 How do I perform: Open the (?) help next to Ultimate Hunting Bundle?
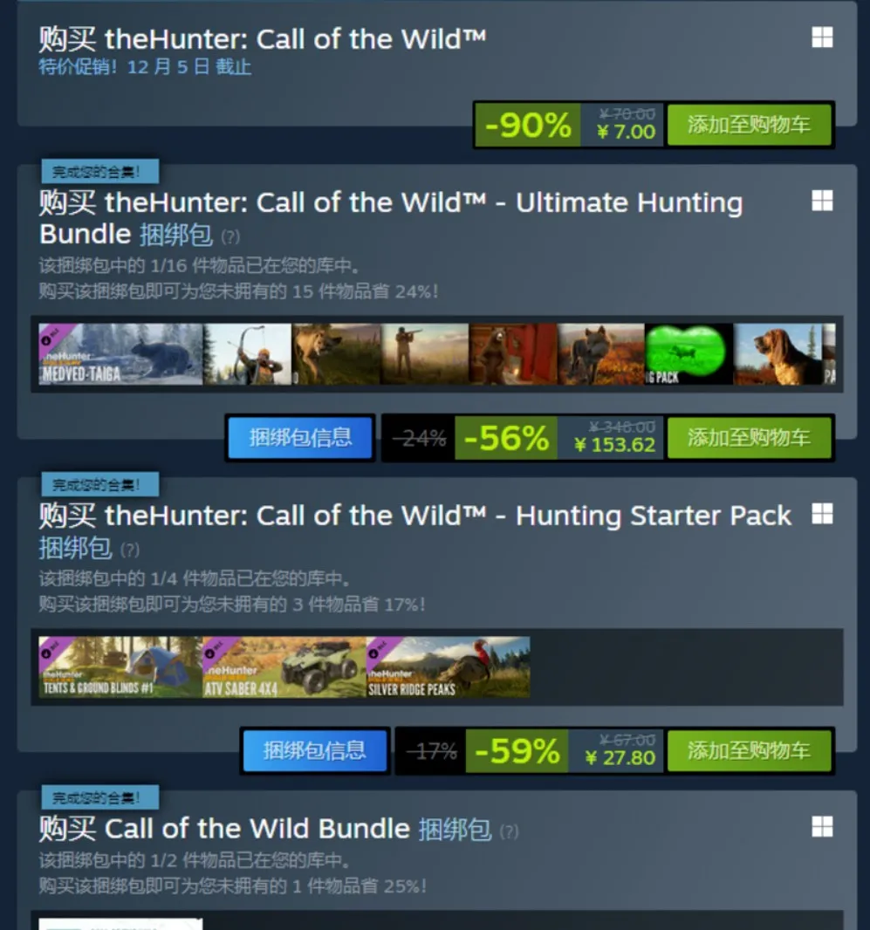230,237
